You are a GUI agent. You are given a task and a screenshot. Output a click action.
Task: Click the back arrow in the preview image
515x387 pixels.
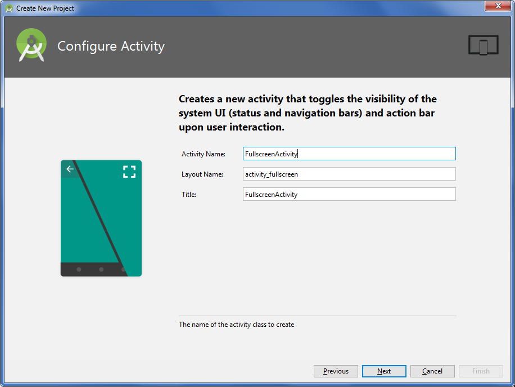tap(70, 169)
